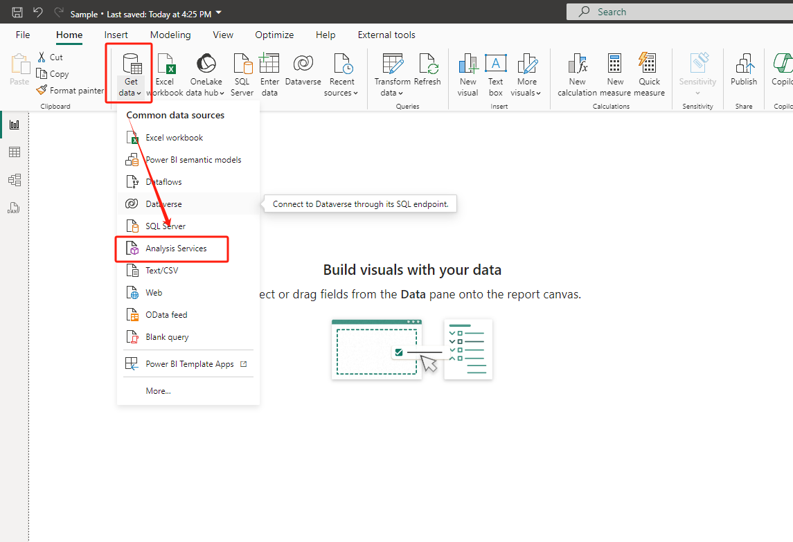
Task: Open the OneLake data hub button
Action: click(206, 75)
